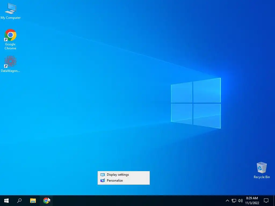The height and width of the screenshot is (206, 275).
Task: Open the volume speaker icon
Action: 240,201
